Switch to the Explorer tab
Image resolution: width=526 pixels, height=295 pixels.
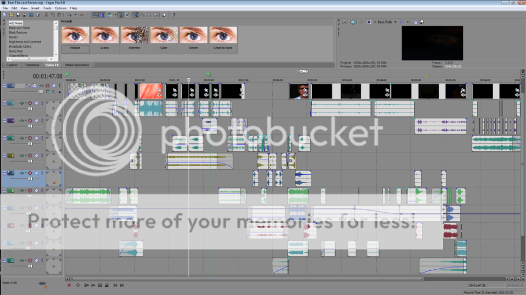pos(12,65)
